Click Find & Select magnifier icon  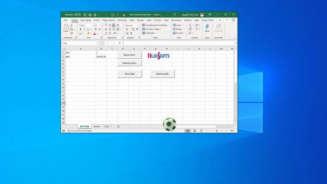click(x=197, y=29)
